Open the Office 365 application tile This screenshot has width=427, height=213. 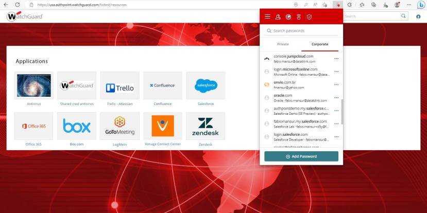34,126
